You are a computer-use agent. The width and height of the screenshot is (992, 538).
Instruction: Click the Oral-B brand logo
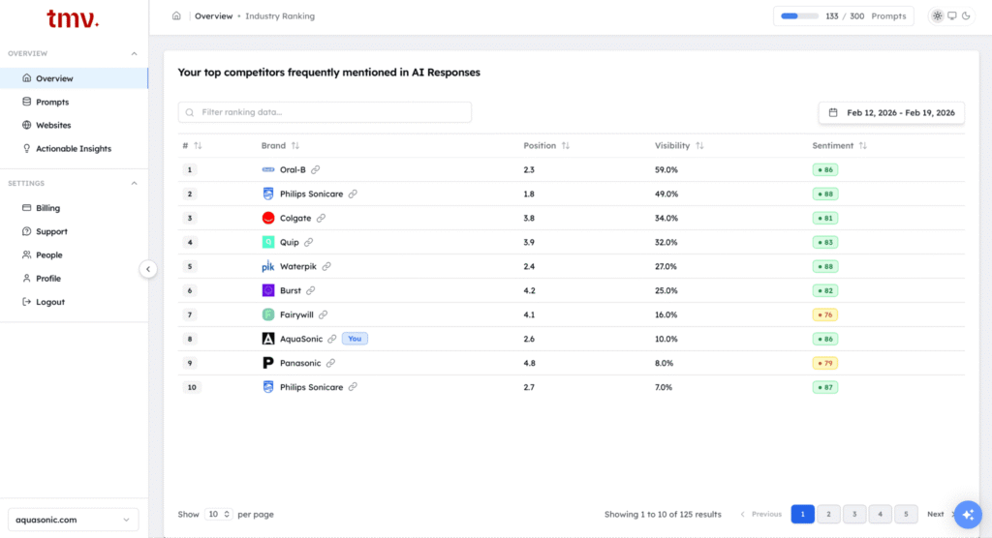pyautogui.click(x=268, y=169)
